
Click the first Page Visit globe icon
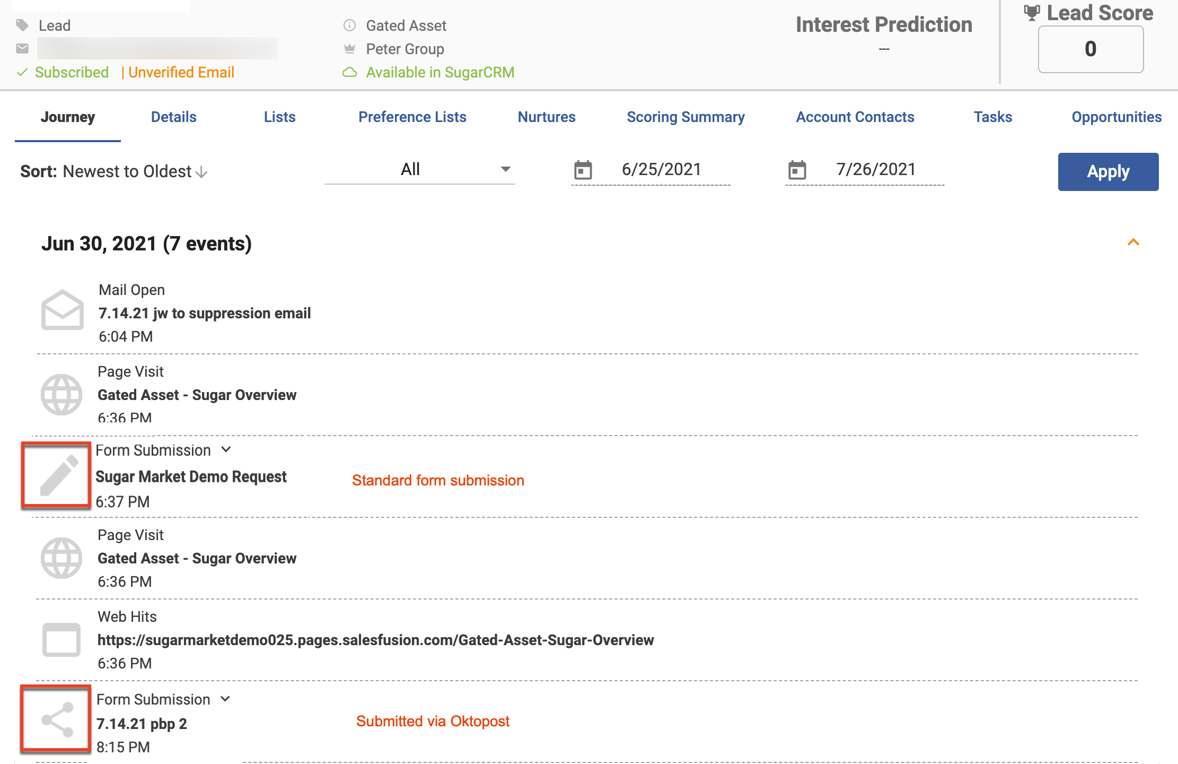[61, 395]
